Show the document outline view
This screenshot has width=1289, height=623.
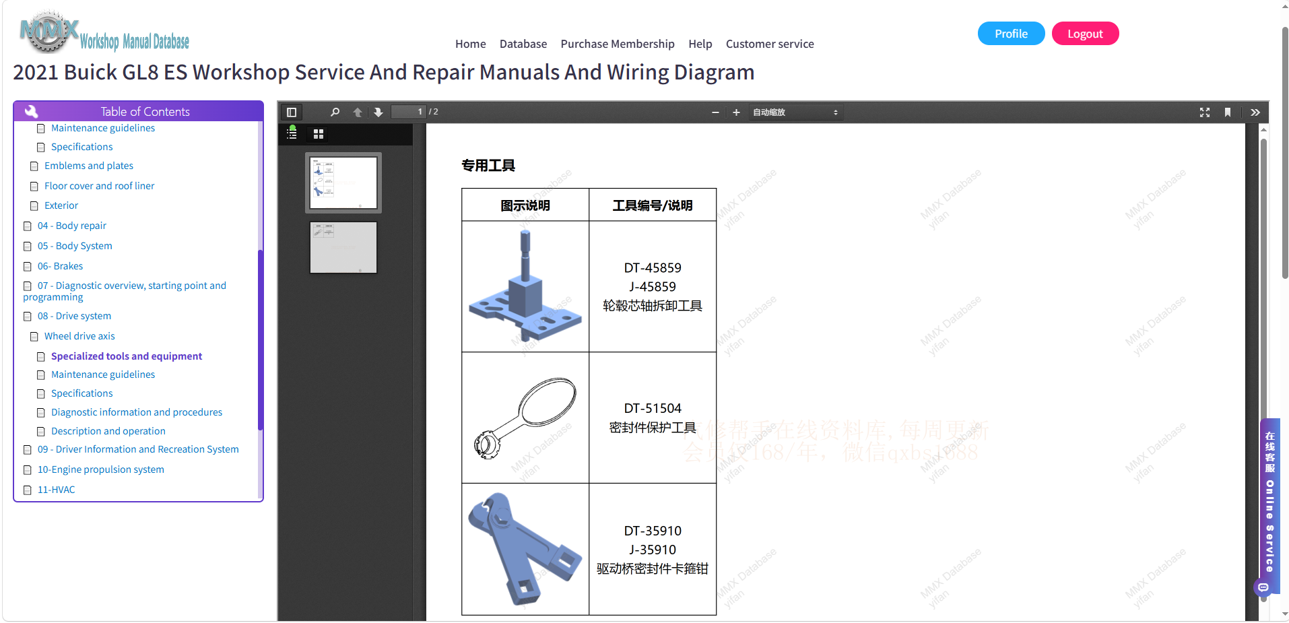pyautogui.click(x=292, y=133)
